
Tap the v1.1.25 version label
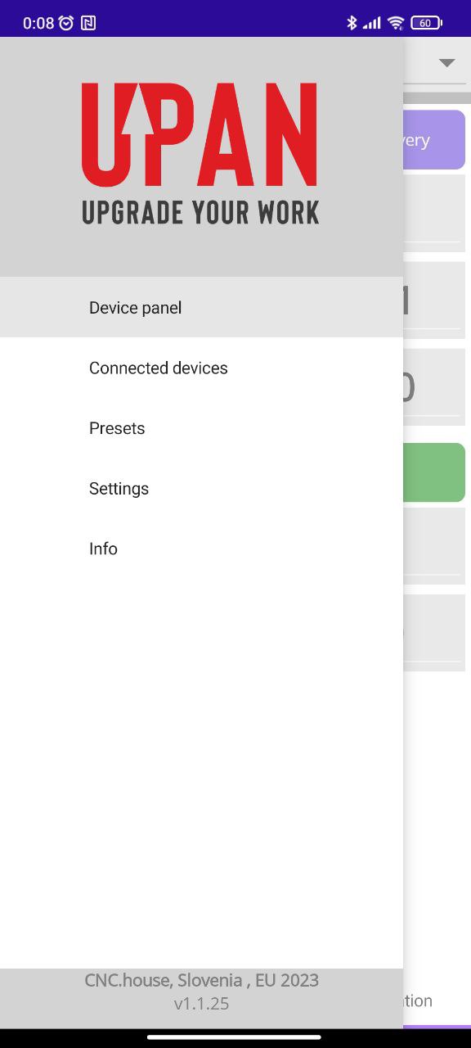point(201,1003)
